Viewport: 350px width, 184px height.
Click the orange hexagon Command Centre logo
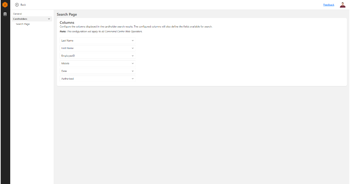click(x=5, y=5)
